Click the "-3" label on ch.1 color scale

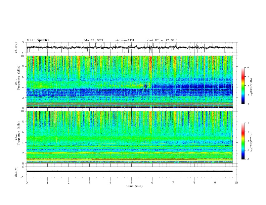248,67
